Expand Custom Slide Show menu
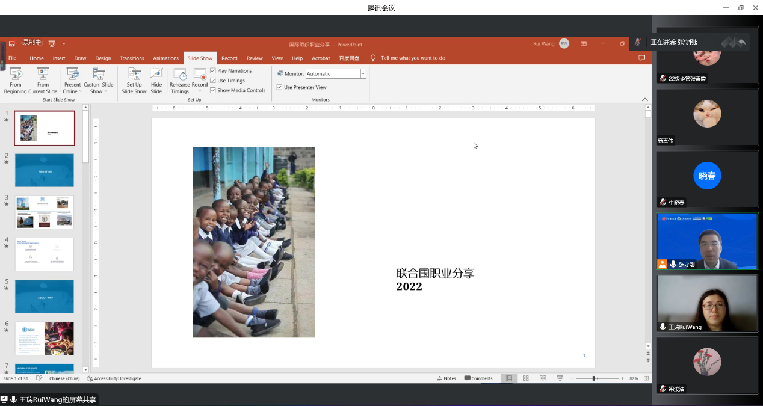The width and height of the screenshot is (763, 406). click(98, 88)
